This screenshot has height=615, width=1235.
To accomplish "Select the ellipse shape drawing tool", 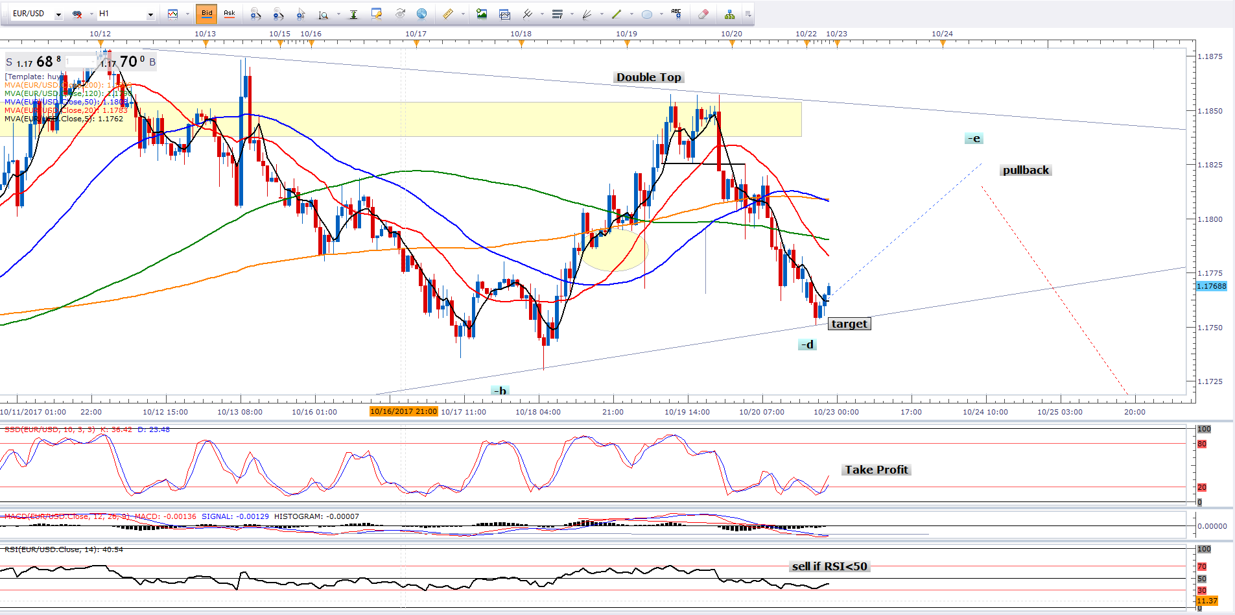I will tap(646, 14).
